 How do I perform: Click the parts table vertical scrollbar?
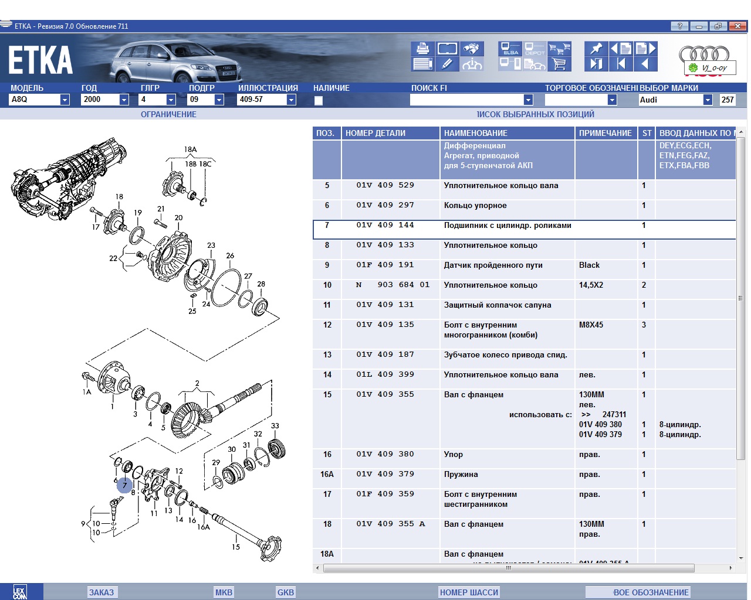tap(741, 297)
